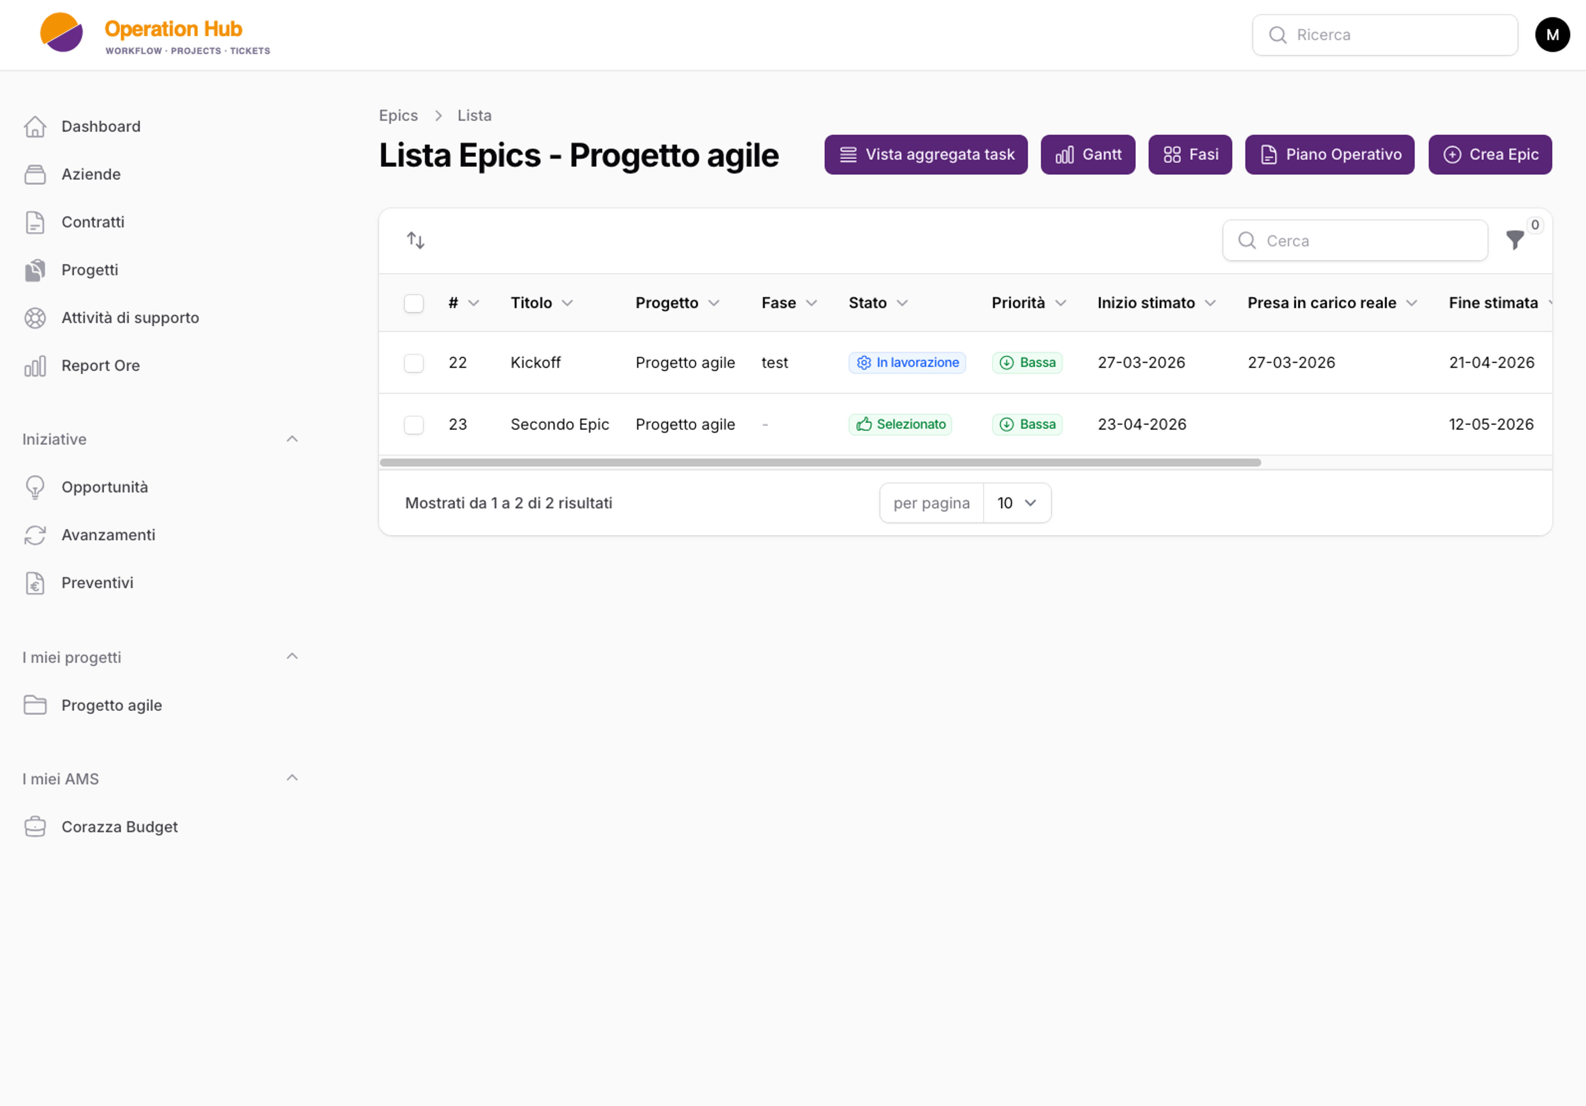Open the Dashboard home icon
1586x1106 pixels.
(35, 126)
